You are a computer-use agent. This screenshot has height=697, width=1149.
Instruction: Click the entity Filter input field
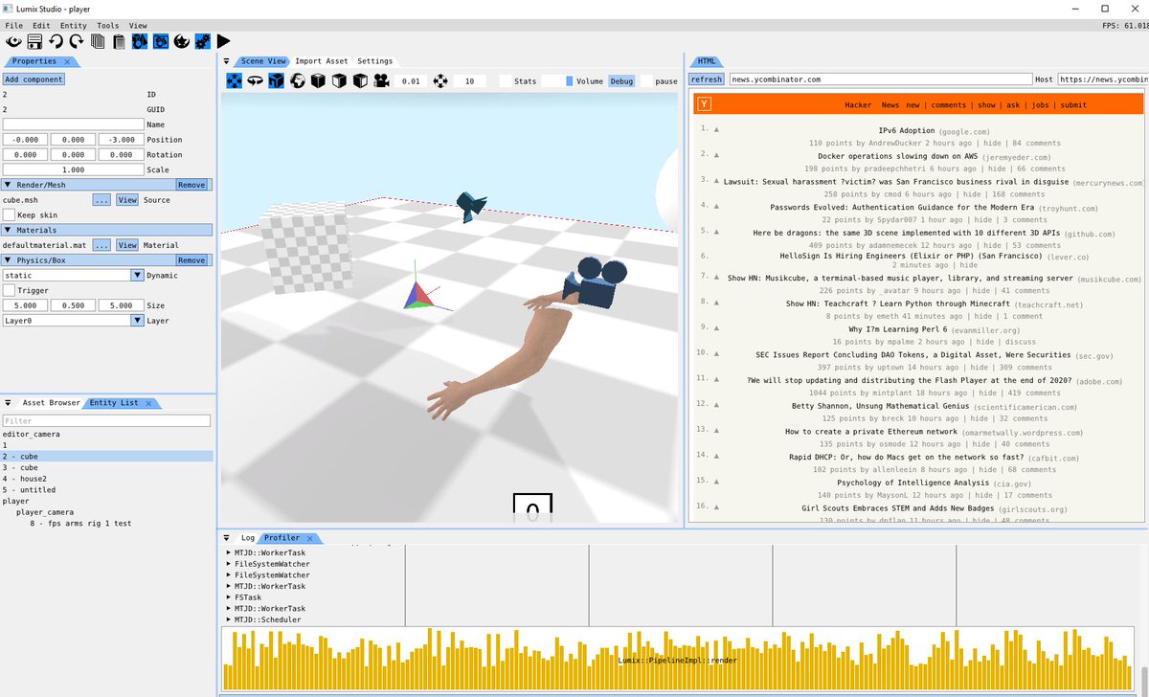tap(106, 420)
